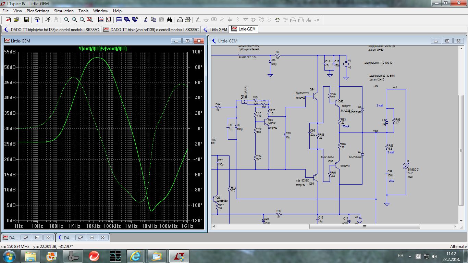The height and width of the screenshot is (263, 468).
Task: Click the 55dB left axis label
Action: coord(10,52)
